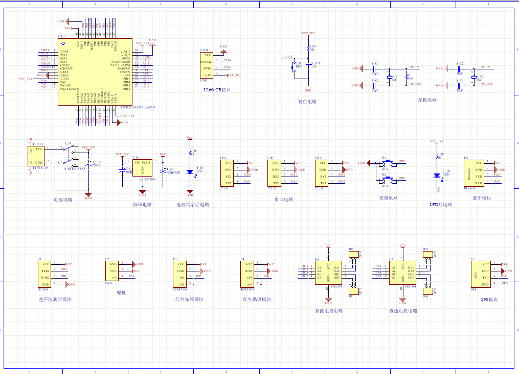The height and width of the screenshot is (374, 519).
Task: Click the L_D1 LED in LED circuit
Action: click(437, 175)
